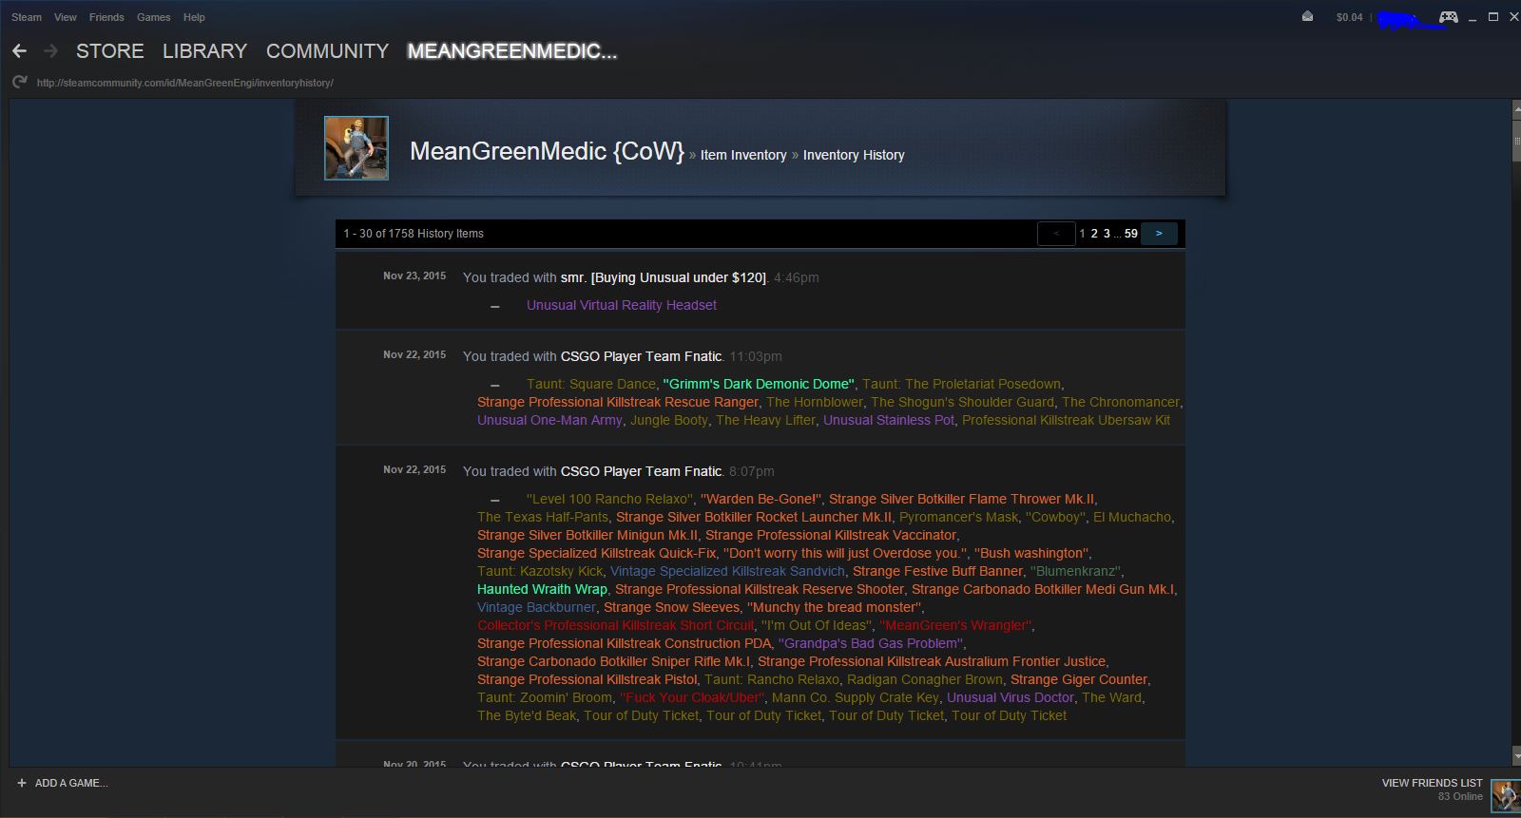This screenshot has width=1521, height=818.
Task: Click the wallet balance $0.04
Action: click(1348, 17)
